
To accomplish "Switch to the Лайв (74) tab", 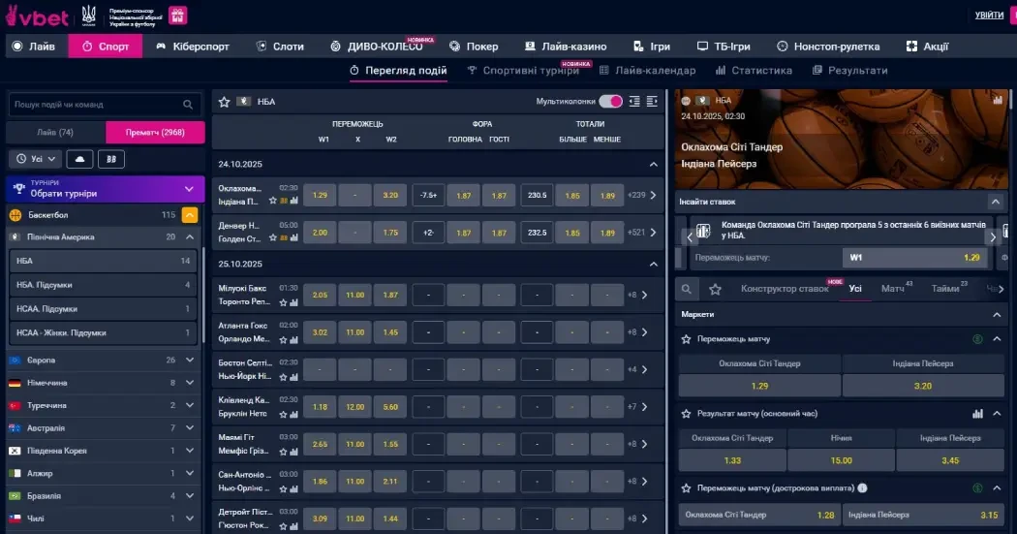I will click(x=55, y=132).
